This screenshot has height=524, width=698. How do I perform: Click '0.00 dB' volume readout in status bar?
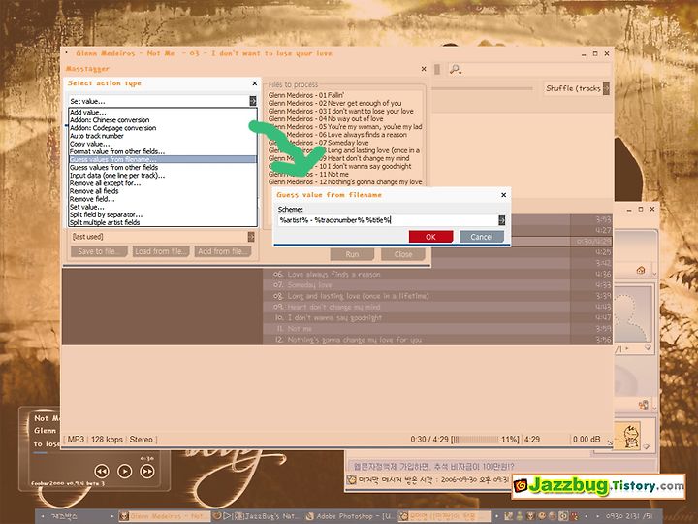coord(587,440)
